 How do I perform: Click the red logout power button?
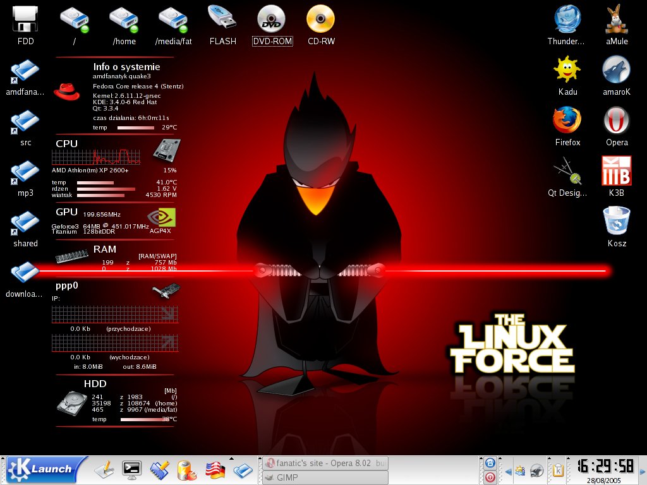coord(490,477)
